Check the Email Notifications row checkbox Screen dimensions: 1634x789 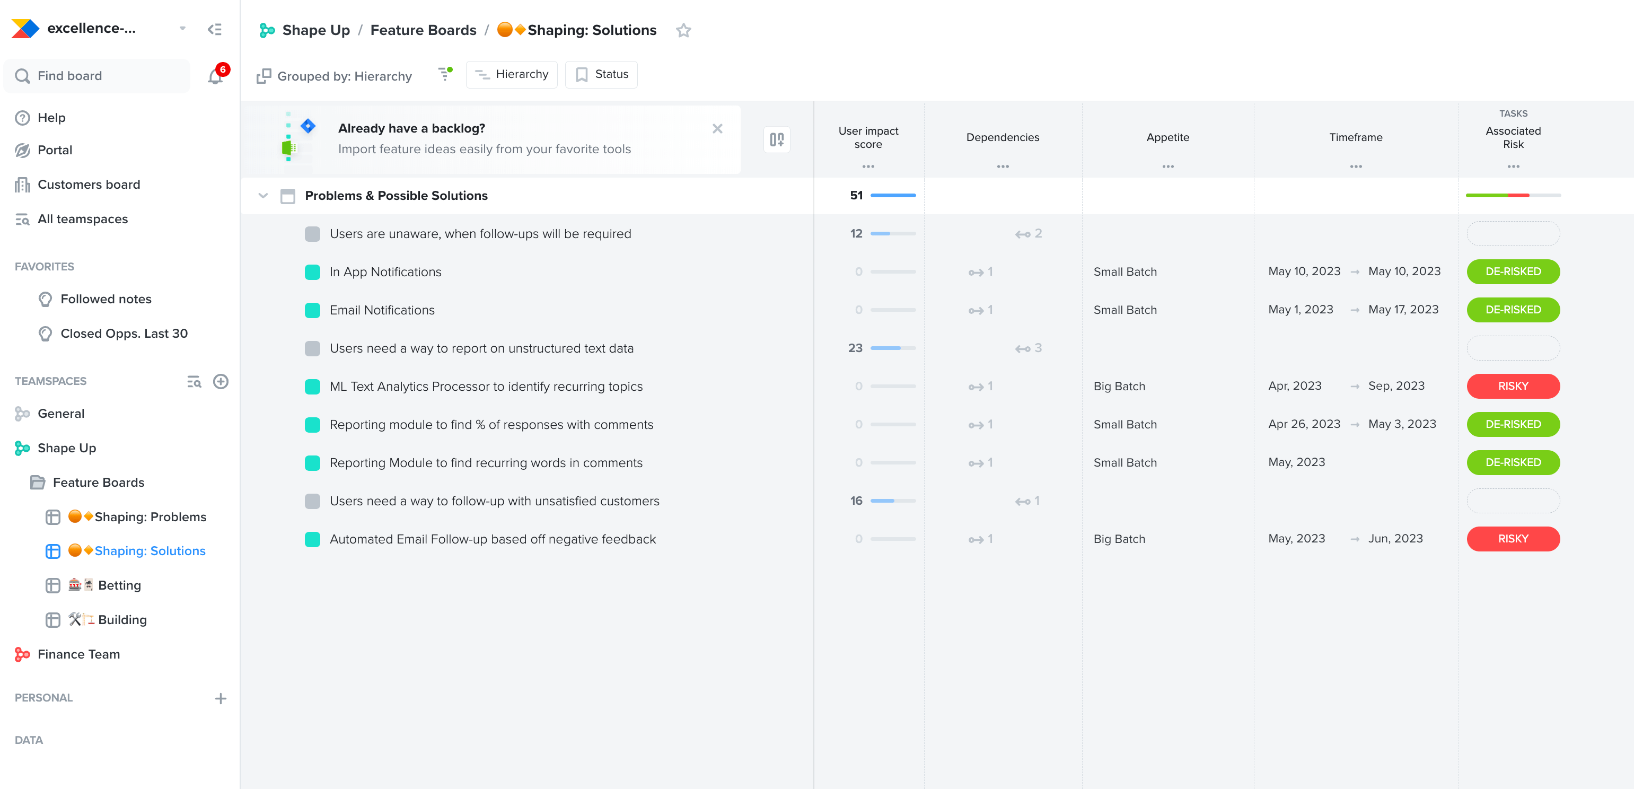coord(312,310)
